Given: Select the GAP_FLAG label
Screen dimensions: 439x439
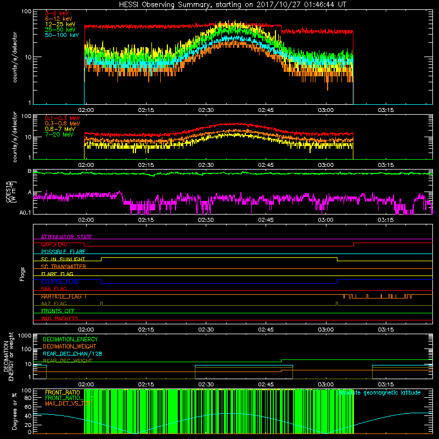Looking at the screenshot, I should [x=54, y=244].
